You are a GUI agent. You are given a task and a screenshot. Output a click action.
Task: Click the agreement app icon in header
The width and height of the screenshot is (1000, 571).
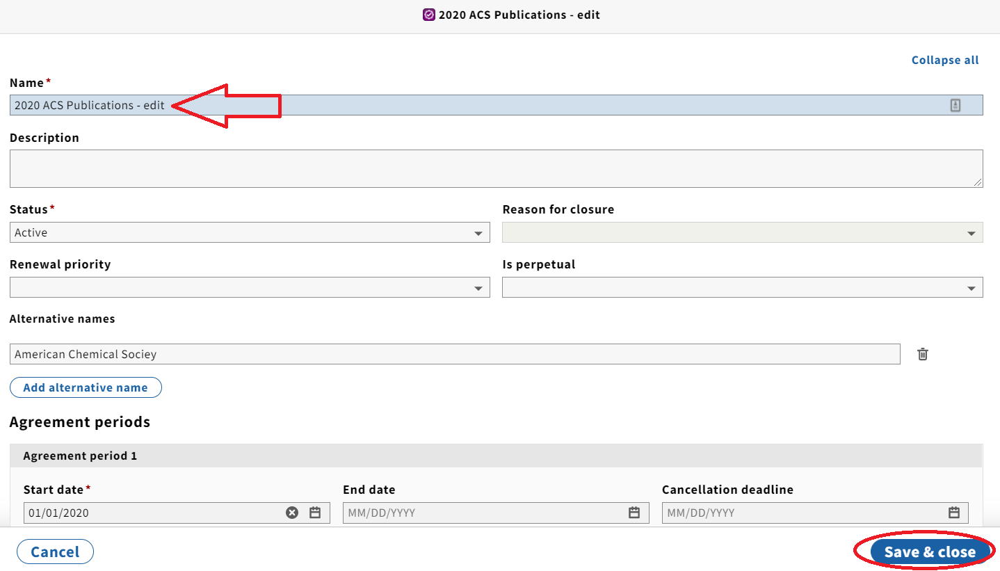point(429,15)
